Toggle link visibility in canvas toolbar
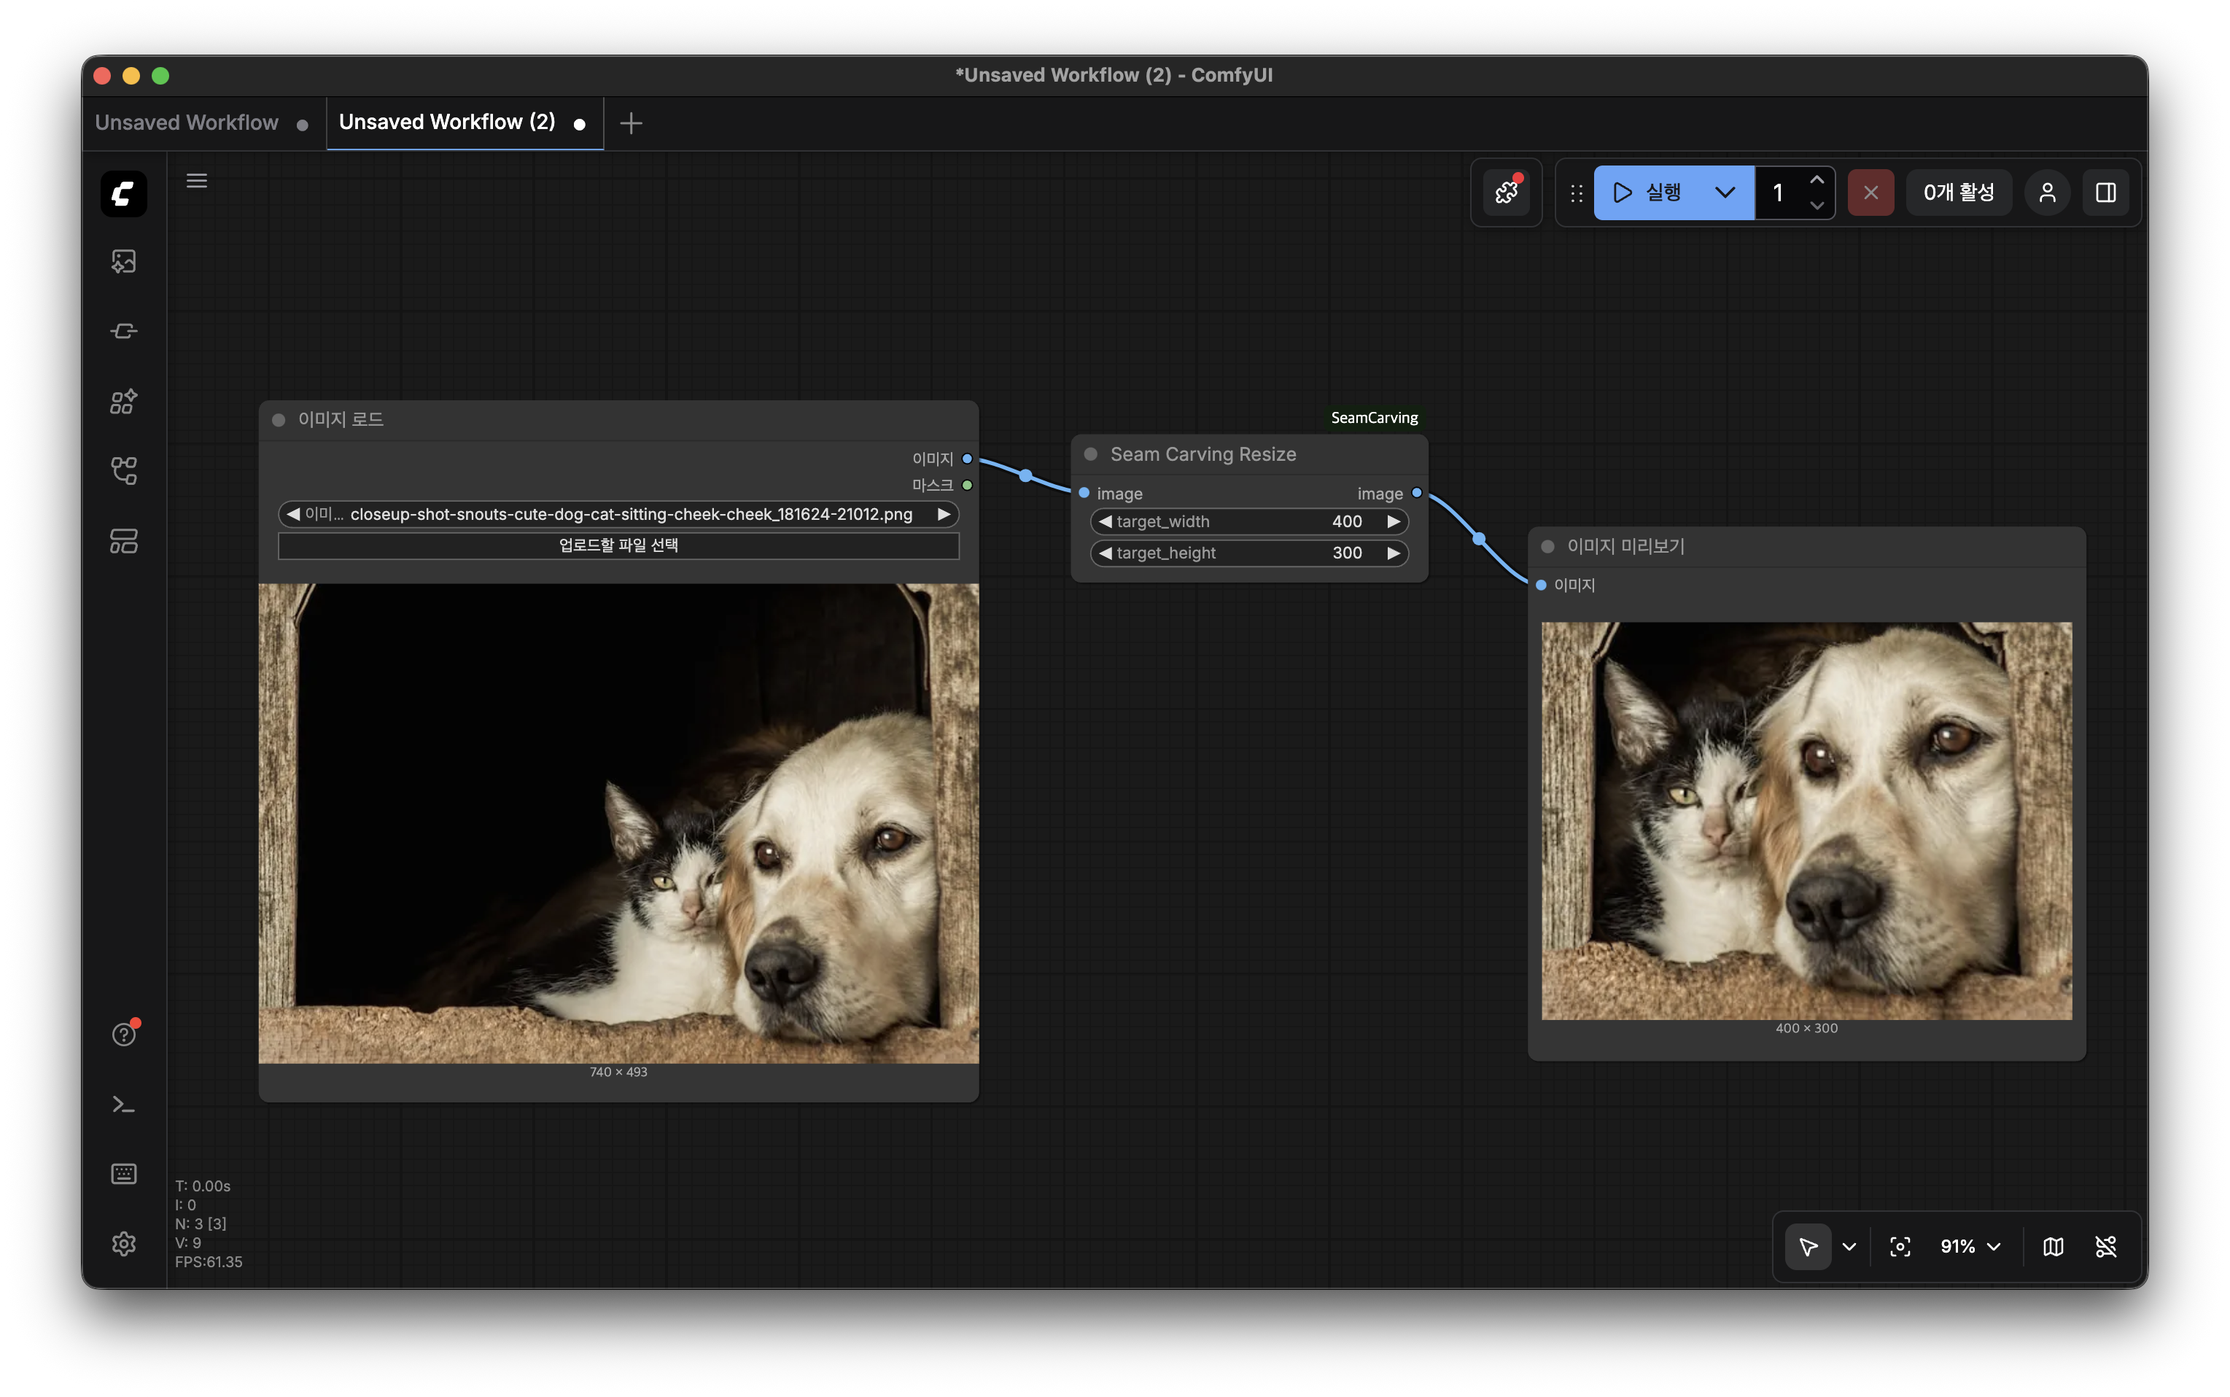The image size is (2230, 1397). coord(2105,1246)
